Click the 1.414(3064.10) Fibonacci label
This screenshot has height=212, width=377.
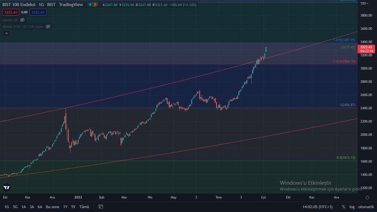(344, 61)
